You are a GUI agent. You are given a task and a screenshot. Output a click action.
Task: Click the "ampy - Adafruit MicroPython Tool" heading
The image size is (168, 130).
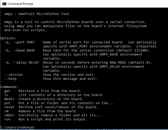click(37, 14)
